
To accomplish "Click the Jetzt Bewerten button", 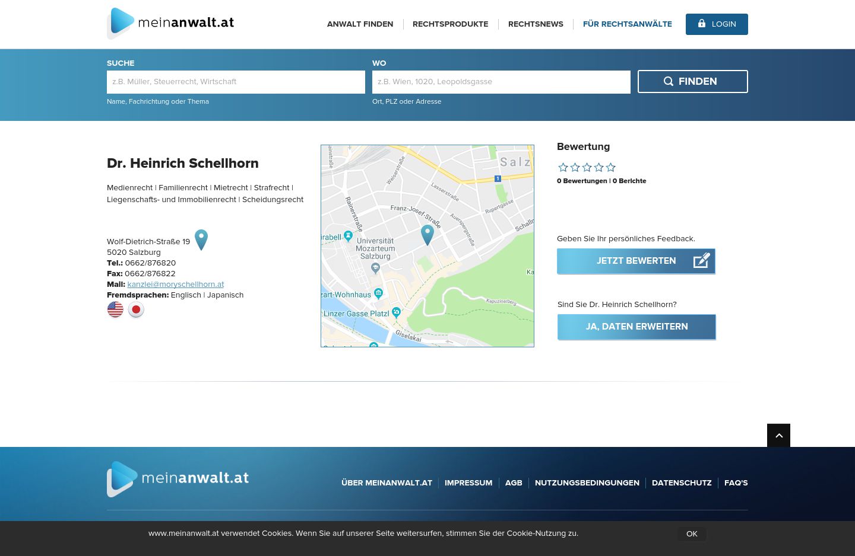I will [x=636, y=261].
